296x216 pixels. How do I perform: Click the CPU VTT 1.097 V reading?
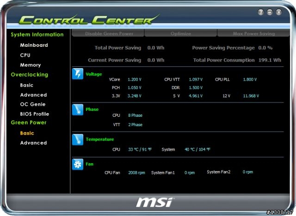tap(196, 79)
